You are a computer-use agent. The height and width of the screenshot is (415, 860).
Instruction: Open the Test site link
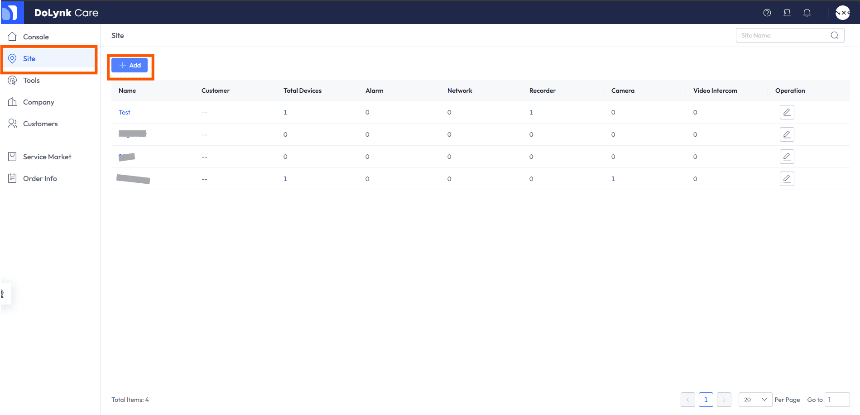124,112
